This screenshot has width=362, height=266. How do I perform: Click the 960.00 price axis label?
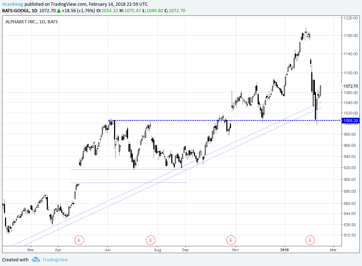(350, 145)
